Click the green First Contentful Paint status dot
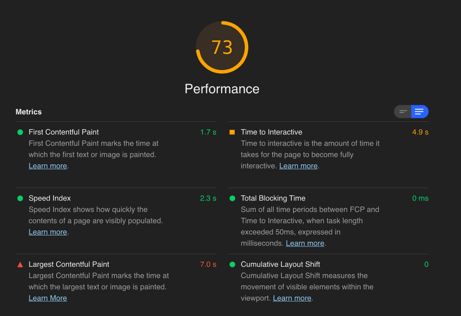This screenshot has width=461, height=316. [x=20, y=132]
